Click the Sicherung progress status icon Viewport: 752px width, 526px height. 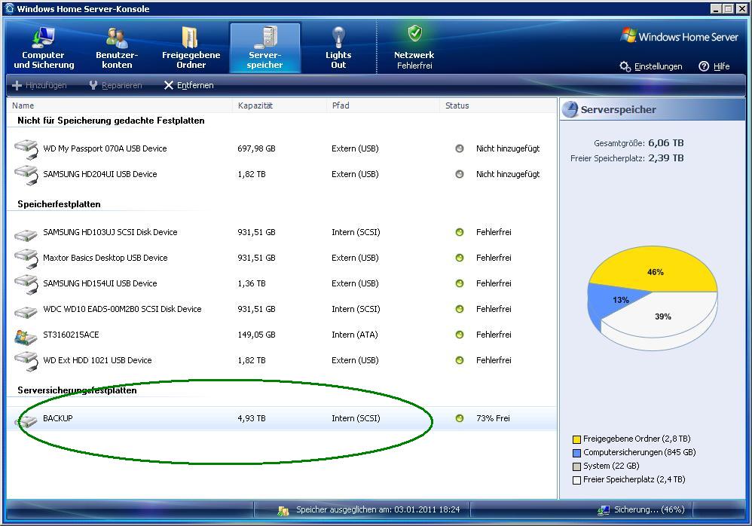604,511
